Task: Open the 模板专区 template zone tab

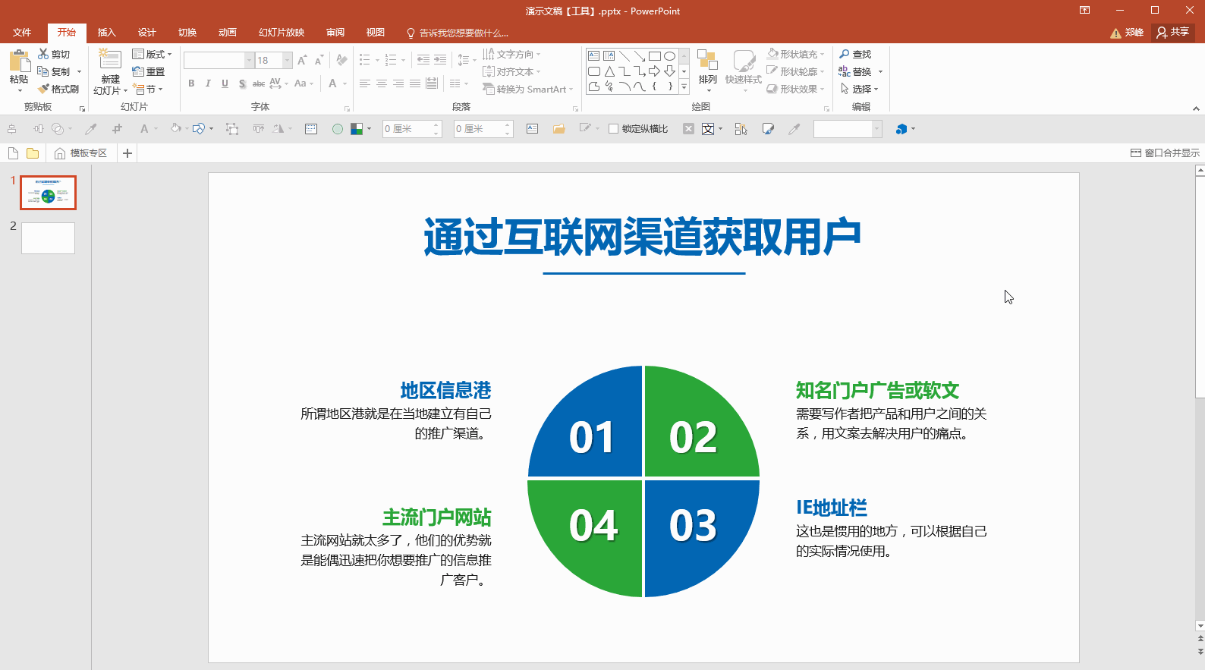Action: pyautogui.click(x=81, y=153)
